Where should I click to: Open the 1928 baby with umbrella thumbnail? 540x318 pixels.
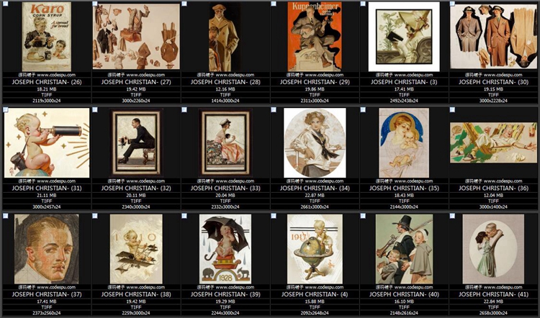(x=225, y=249)
